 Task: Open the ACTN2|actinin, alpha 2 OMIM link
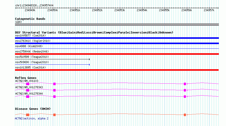pyautogui.click(x=31, y=118)
